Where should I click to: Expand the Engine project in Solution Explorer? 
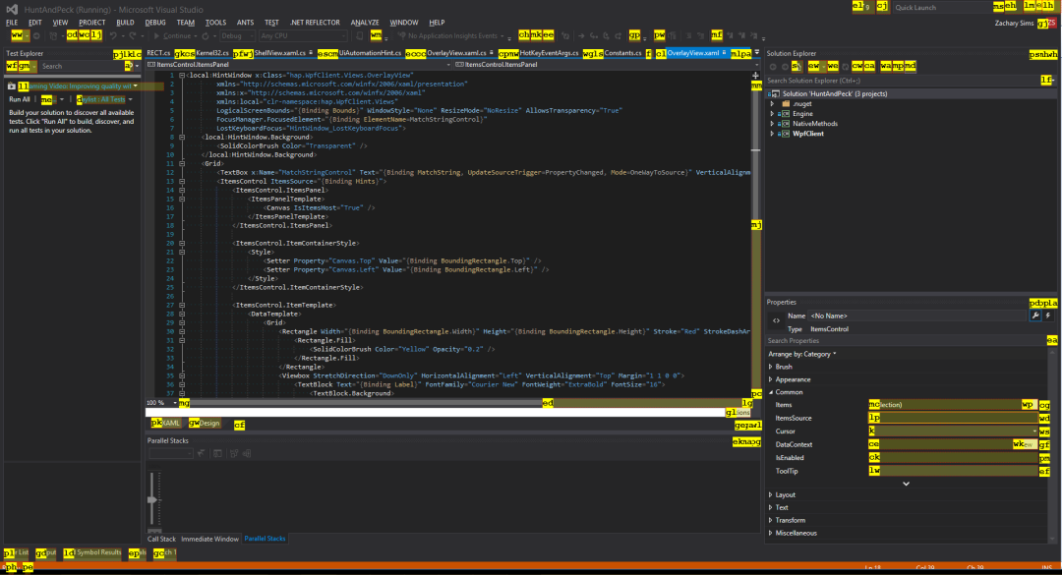tap(773, 113)
